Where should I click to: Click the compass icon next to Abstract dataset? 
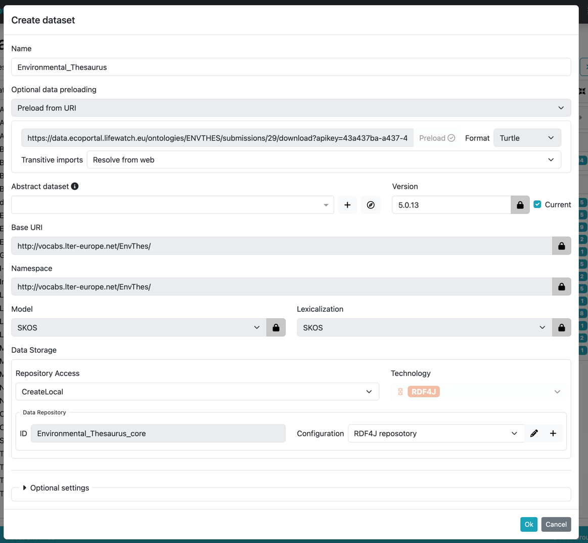[x=371, y=204]
